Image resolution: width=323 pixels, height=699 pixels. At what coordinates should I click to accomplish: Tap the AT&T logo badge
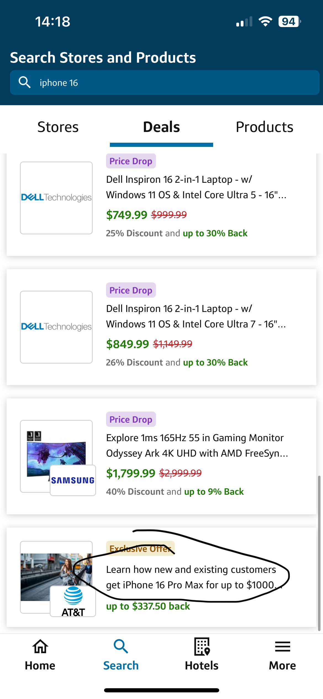[73, 601]
